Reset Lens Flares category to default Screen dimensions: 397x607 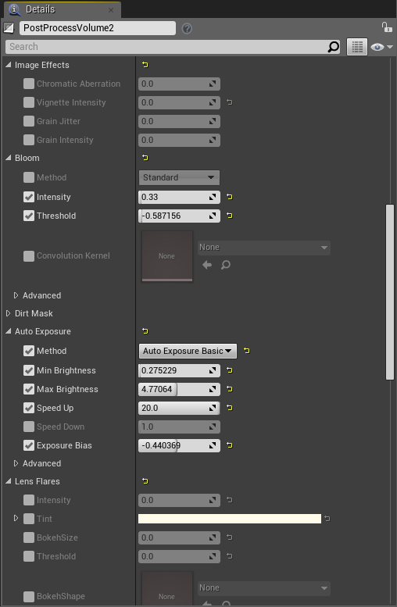[x=145, y=480]
